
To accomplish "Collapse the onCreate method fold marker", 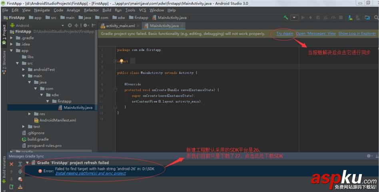I will coord(115,90).
